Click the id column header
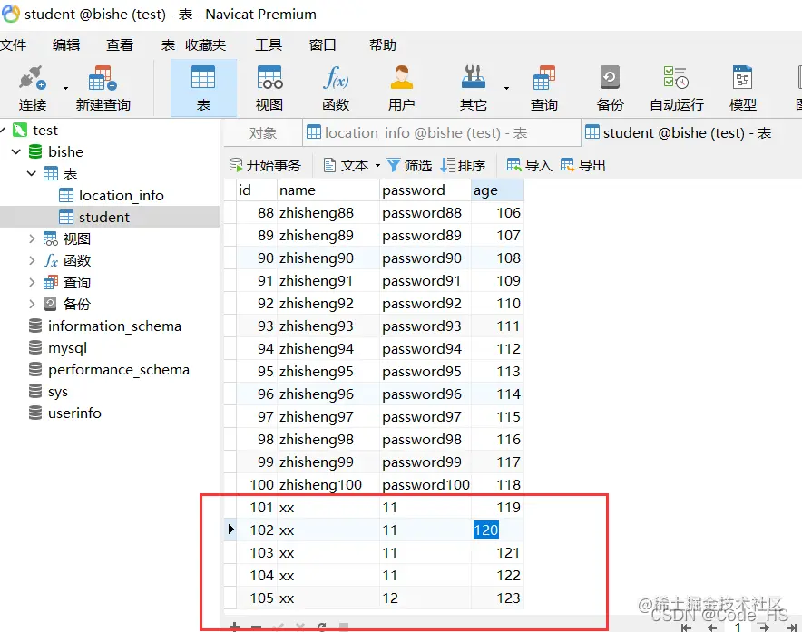 256,190
